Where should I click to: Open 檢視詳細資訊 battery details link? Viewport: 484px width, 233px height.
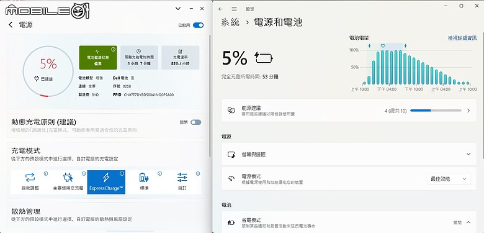coord(462,38)
